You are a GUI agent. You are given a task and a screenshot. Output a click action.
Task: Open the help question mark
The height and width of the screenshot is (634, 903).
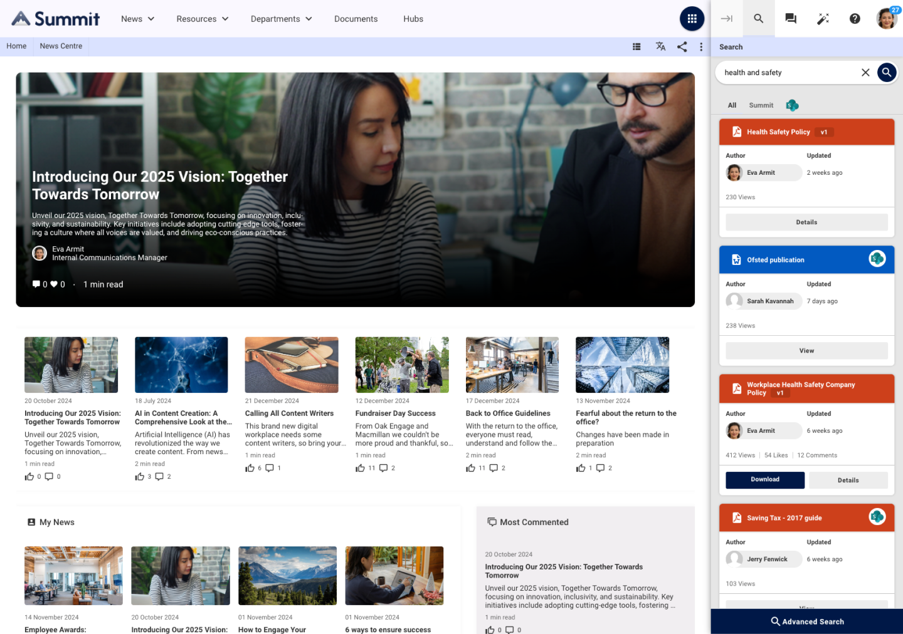pyautogui.click(x=855, y=18)
